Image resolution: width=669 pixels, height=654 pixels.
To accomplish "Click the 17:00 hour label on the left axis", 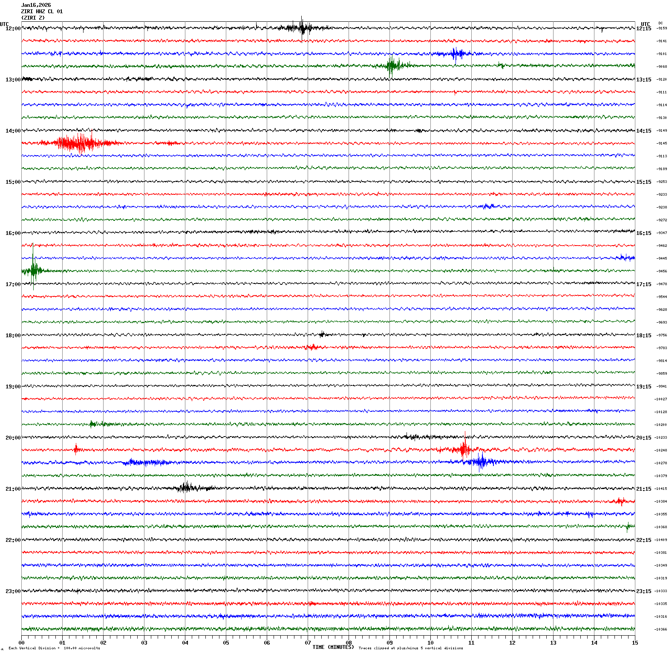I will (x=13, y=284).
